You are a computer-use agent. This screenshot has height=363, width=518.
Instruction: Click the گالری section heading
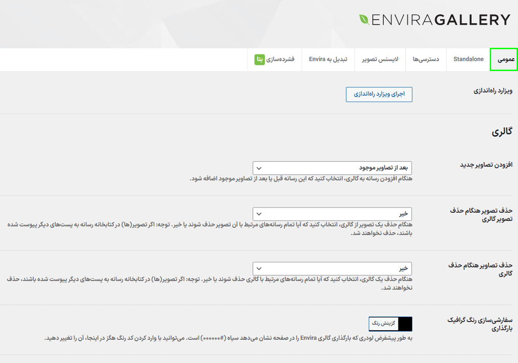501,132
